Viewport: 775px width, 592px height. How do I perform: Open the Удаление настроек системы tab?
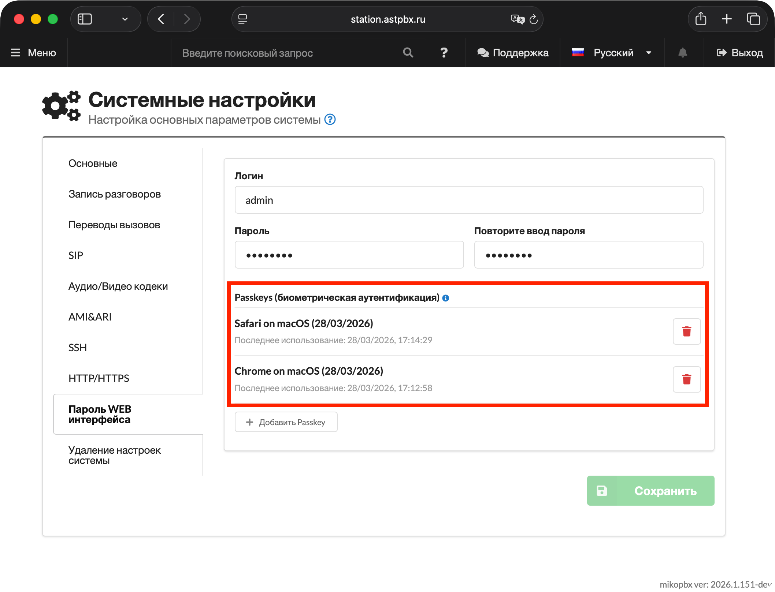pyautogui.click(x=114, y=455)
